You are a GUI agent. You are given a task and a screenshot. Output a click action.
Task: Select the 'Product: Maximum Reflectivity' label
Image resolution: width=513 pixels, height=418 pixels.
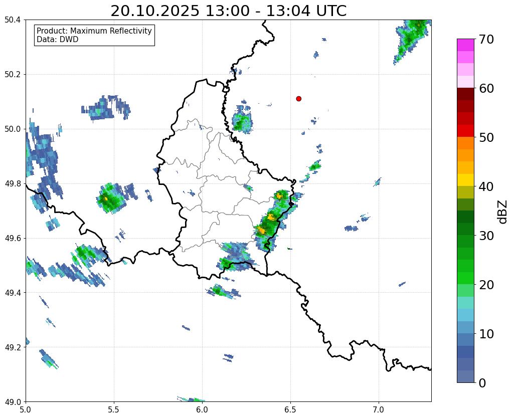(x=94, y=31)
